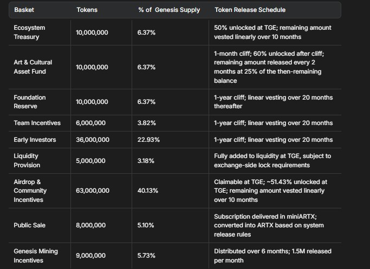Select Airdrop & Community Incentives cell
Image resolution: width=370 pixels, height=269 pixels.
coord(30,191)
